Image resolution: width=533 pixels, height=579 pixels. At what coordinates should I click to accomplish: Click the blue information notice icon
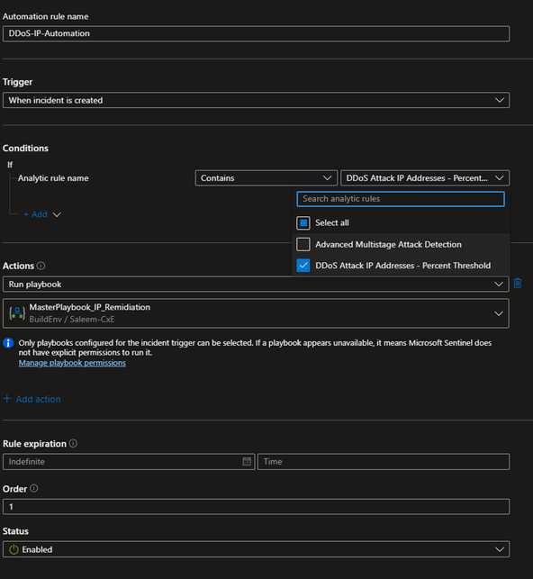click(8, 343)
